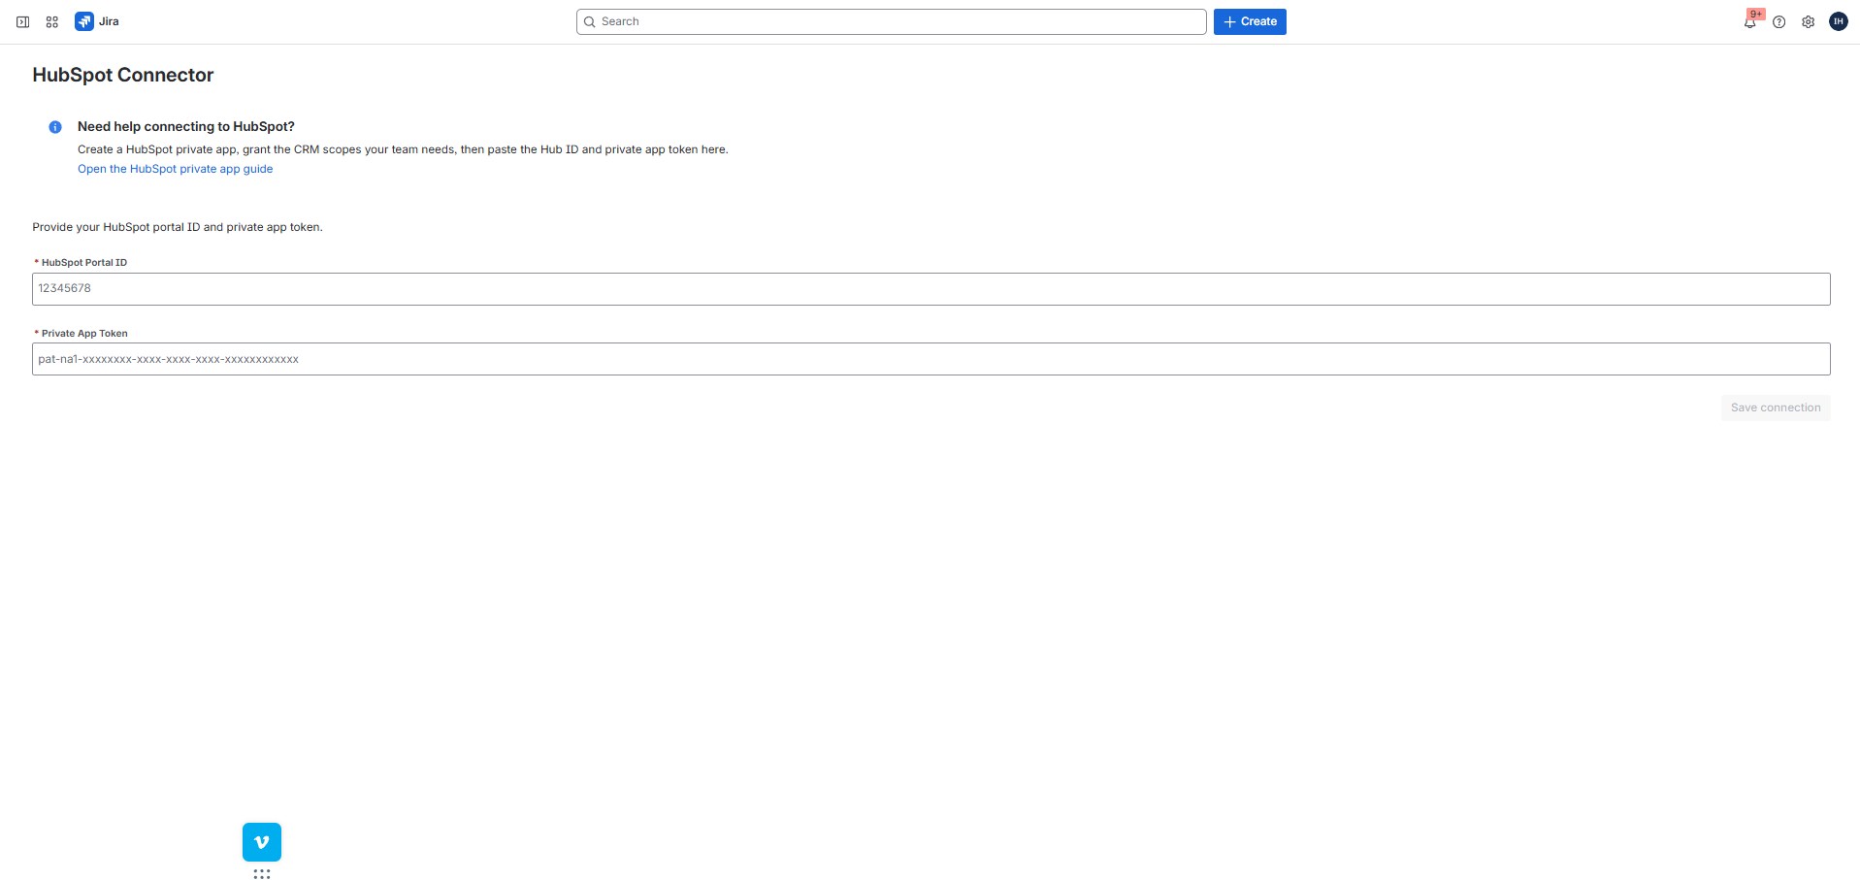Open help using the question mark icon

[x=1778, y=21]
